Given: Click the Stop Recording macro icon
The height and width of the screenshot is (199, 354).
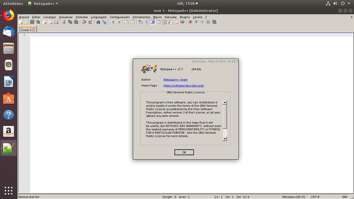Looking at the screenshot, I should pyautogui.click(x=196, y=22).
